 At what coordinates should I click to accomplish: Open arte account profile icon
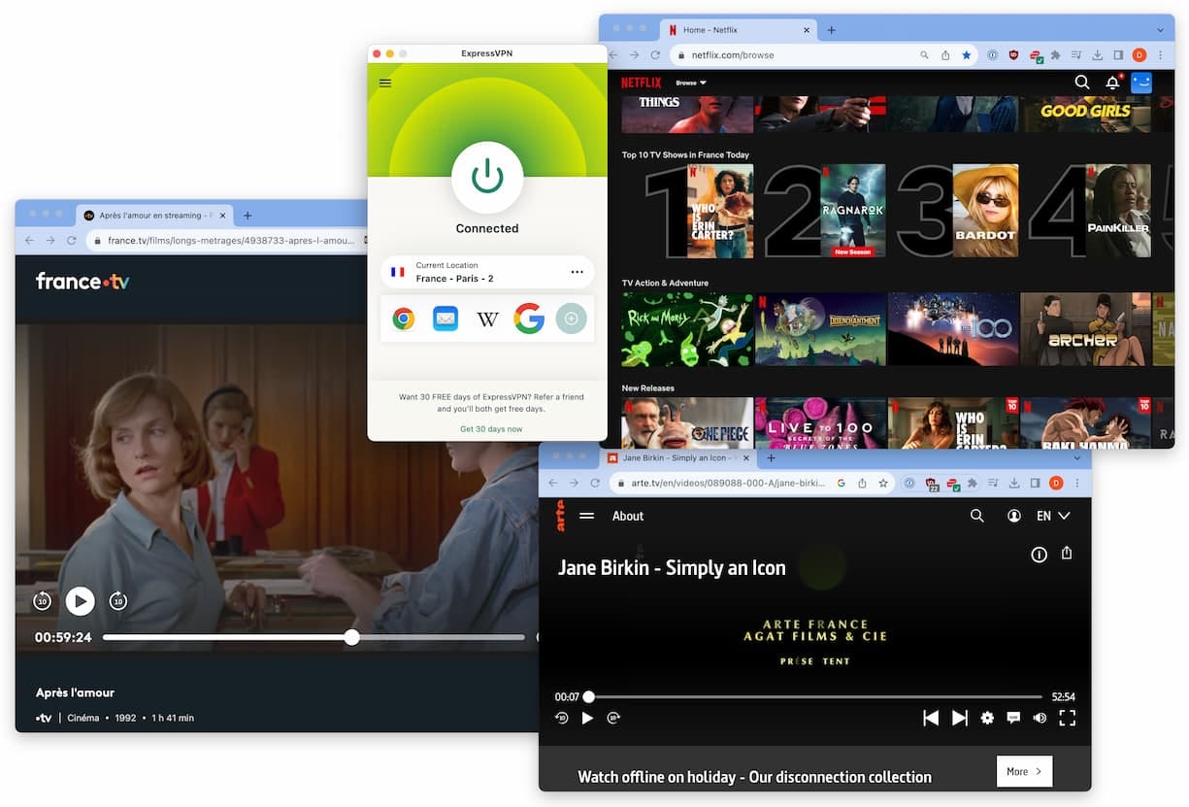(1014, 516)
